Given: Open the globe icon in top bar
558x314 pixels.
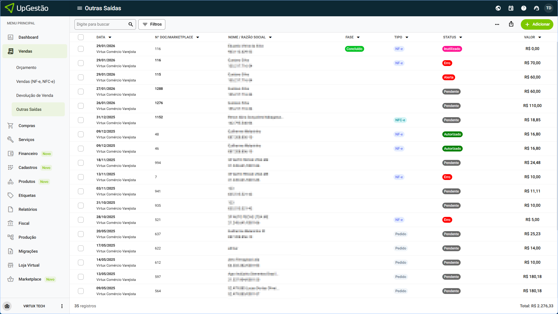Looking at the screenshot, I should (x=498, y=8).
